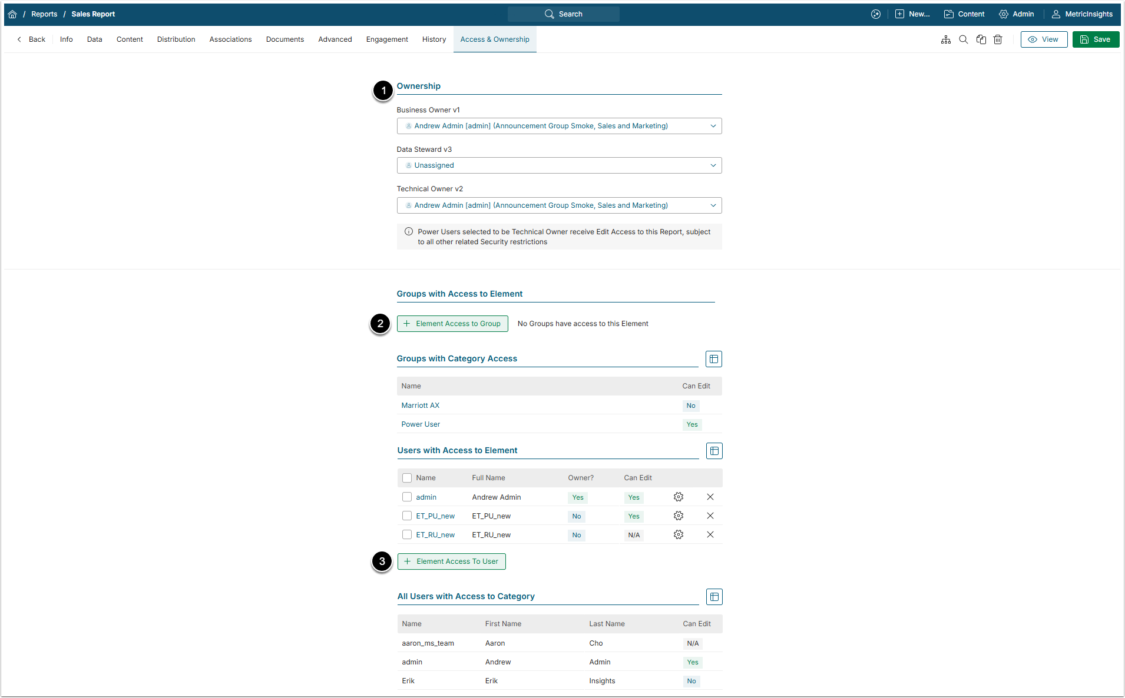Click the trash delete icon
This screenshot has width=1125, height=698.
point(998,39)
